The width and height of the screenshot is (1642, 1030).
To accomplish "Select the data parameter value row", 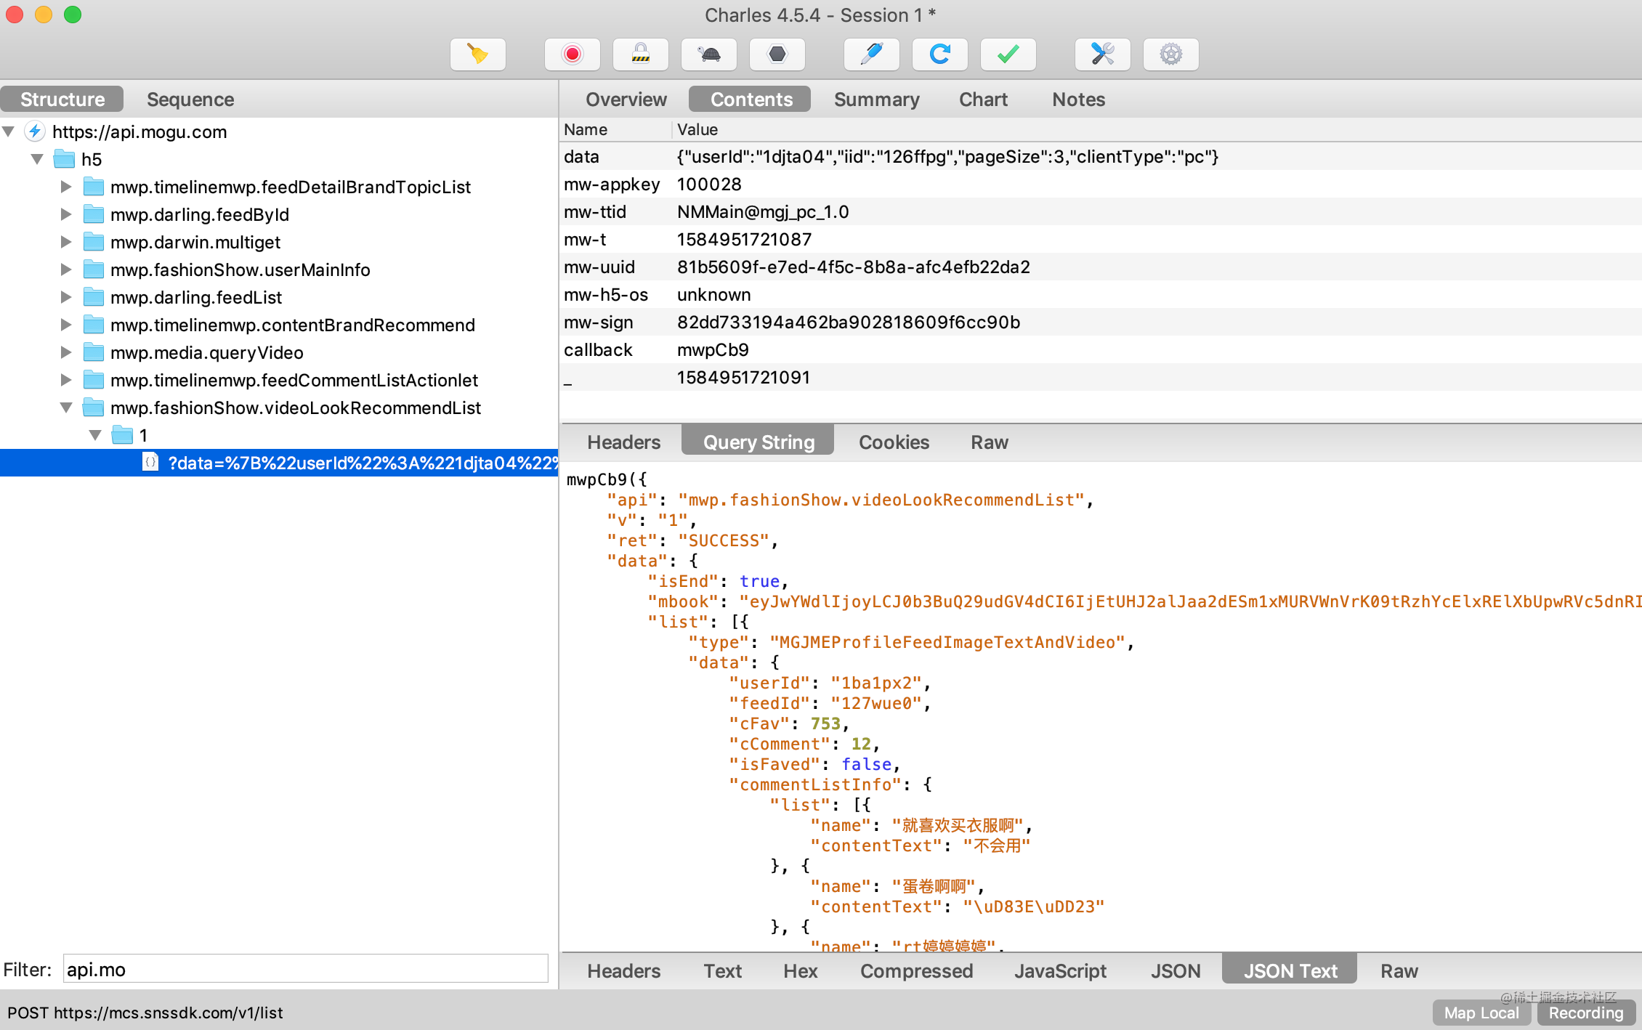I will tap(1100, 156).
